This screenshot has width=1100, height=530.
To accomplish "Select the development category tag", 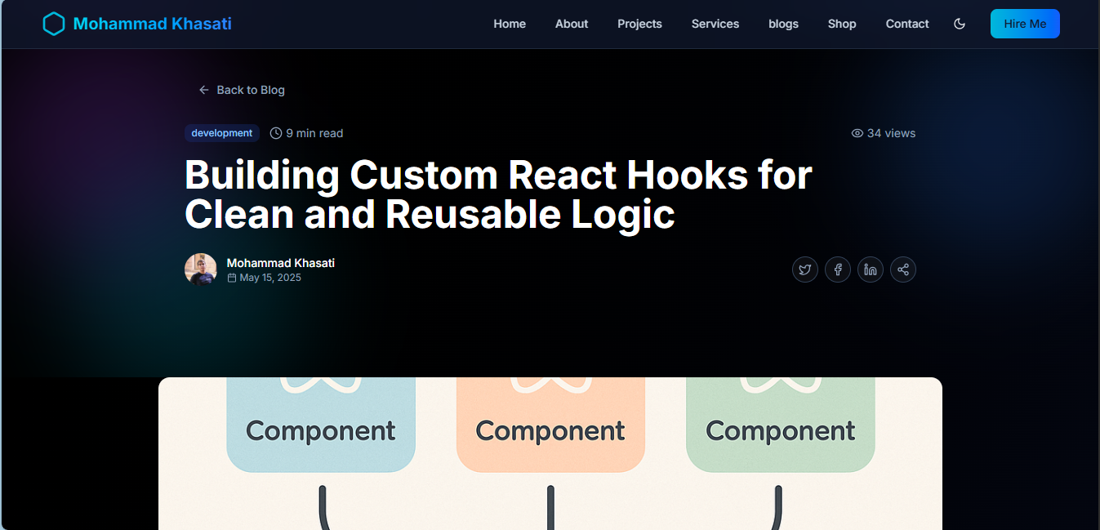I will 222,133.
